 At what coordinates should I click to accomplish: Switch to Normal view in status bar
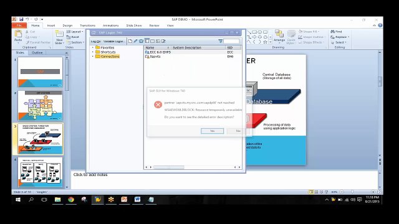311,192
